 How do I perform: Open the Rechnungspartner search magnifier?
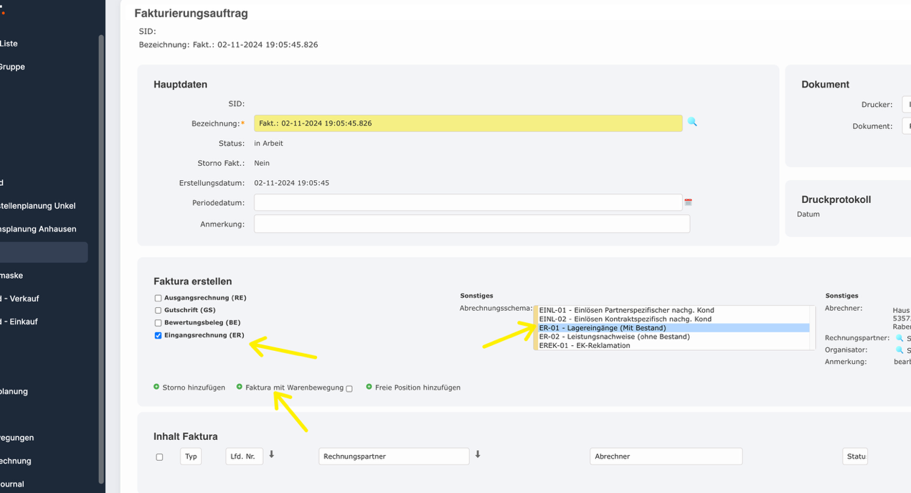pos(900,338)
